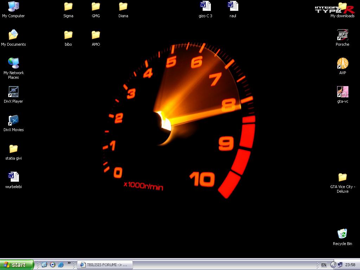Click the DivX Player shortcut
The image size is (360, 270).
[13, 92]
